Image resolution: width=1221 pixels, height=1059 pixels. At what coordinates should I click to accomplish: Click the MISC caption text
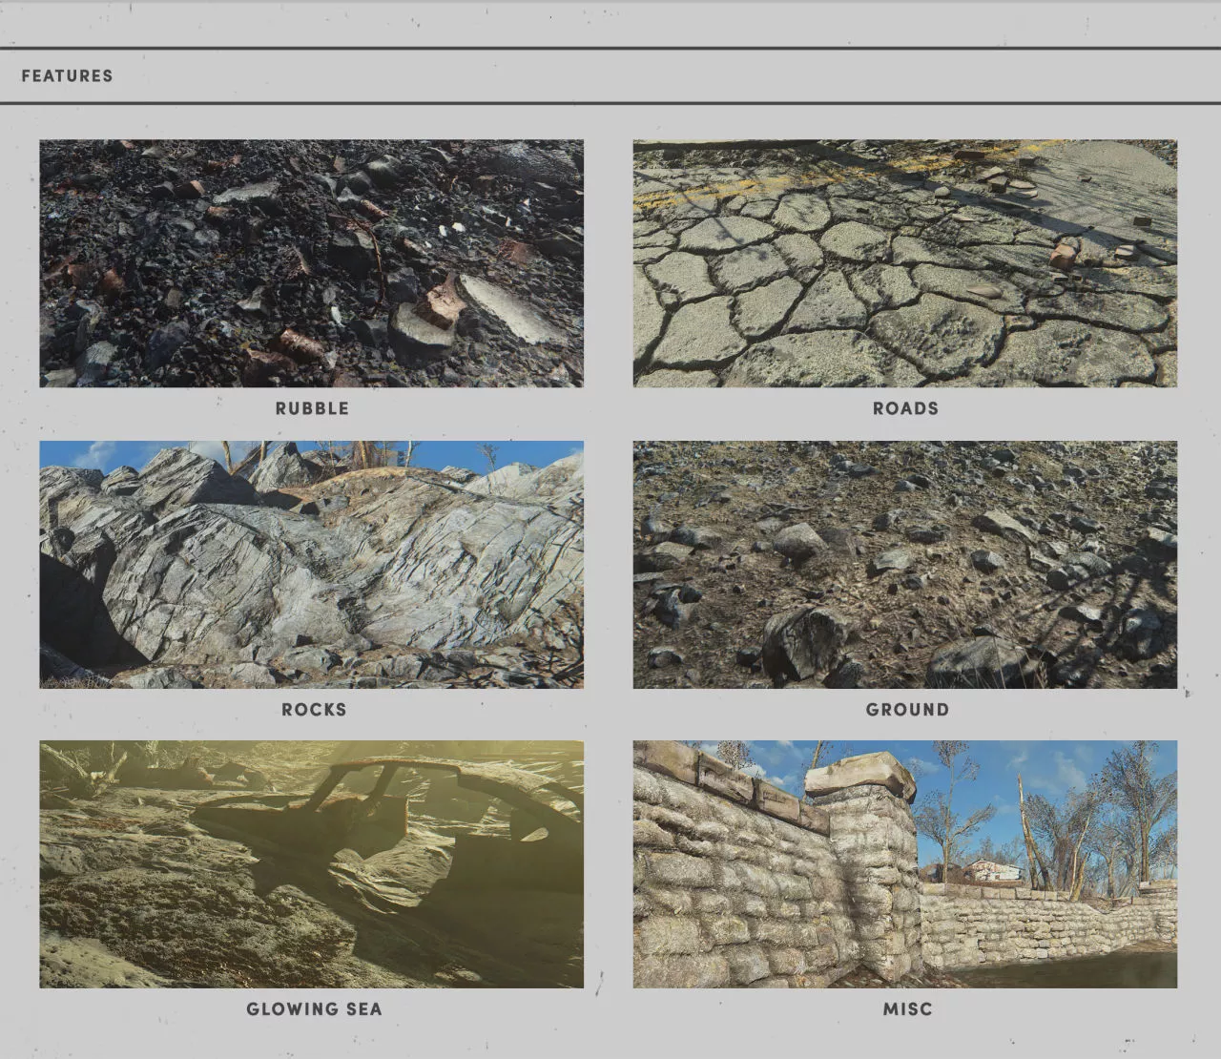(907, 1008)
